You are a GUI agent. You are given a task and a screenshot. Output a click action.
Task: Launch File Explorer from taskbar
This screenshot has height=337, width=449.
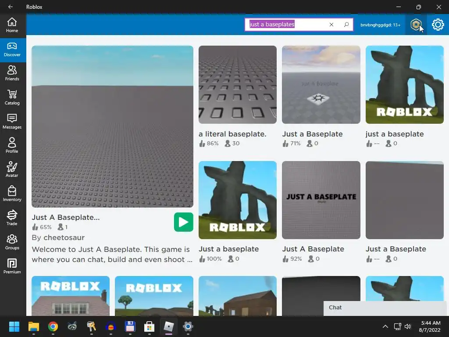[x=33, y=326]
